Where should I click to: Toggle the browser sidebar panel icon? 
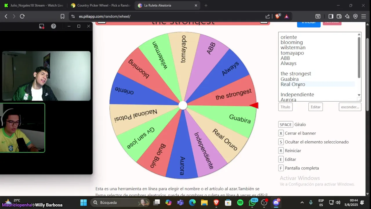[331, 16]
